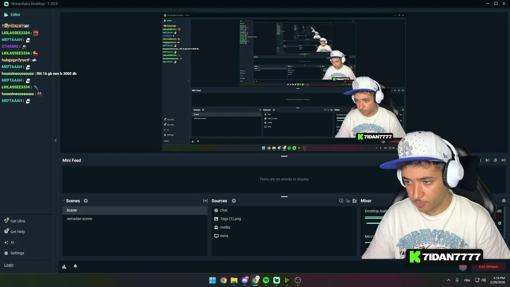The height and width of the screenshot is (287, 510).
Task: Click the Scenes panel heading
Action: pos(73,201)
